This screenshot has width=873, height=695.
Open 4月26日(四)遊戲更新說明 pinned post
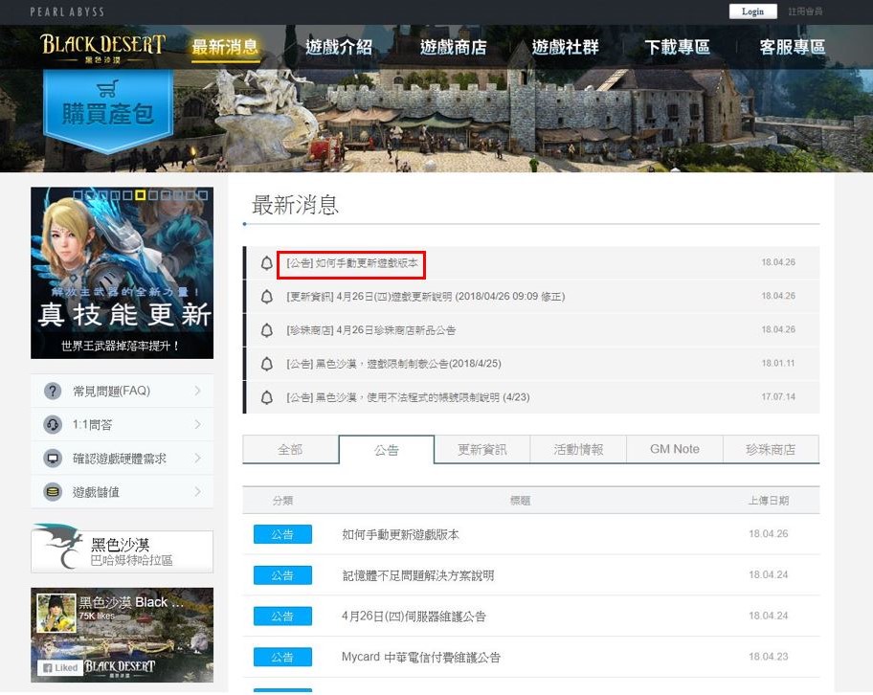point(426,296)
